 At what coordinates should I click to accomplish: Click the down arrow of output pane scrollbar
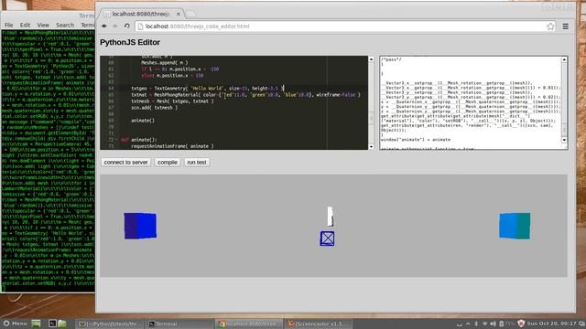[x=564, y=140]
